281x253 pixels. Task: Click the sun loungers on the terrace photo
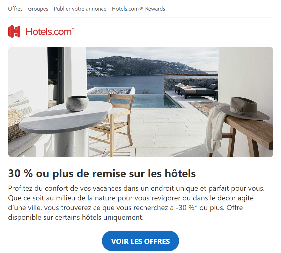click(197, 89)
